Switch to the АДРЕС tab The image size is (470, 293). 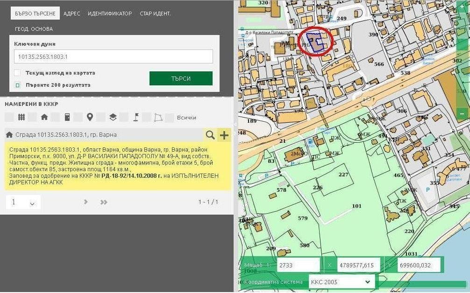[x=72, y=14]
